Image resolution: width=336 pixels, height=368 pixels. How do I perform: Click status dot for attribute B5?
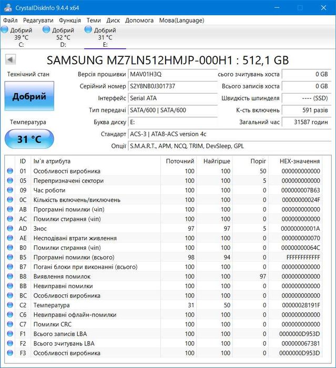[10, 257]
